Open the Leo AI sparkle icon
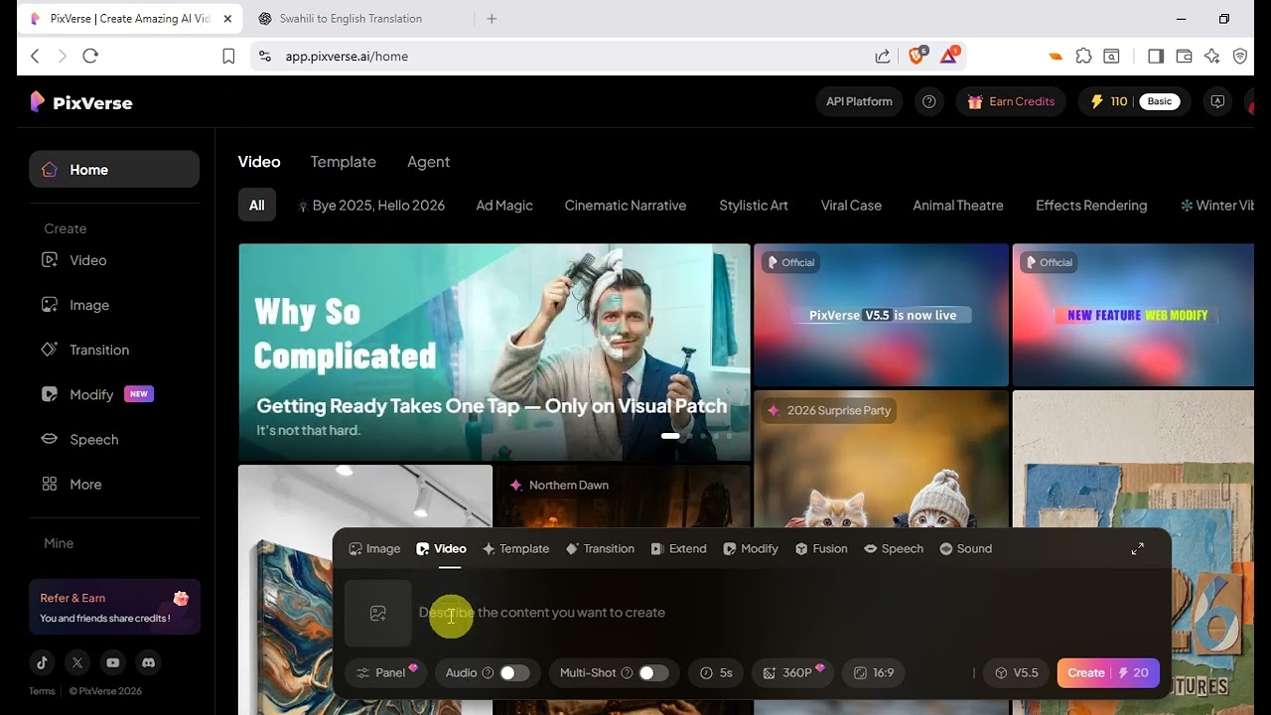 click(x=1211, y=57)
